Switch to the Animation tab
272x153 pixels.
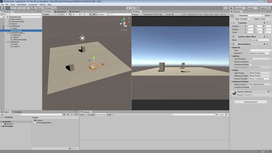(75, 11)
